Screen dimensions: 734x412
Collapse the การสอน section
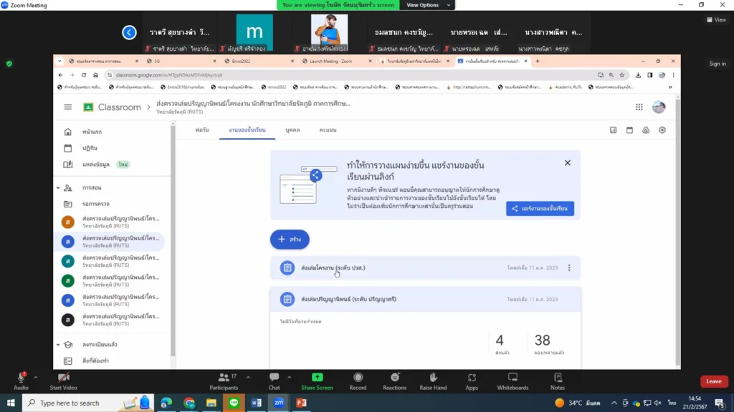[x=58, y=188]
